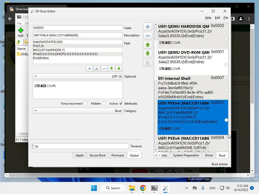259x194 pixels.
Task: Go back using browser back arrow
Action: click(x=10, y=19)
